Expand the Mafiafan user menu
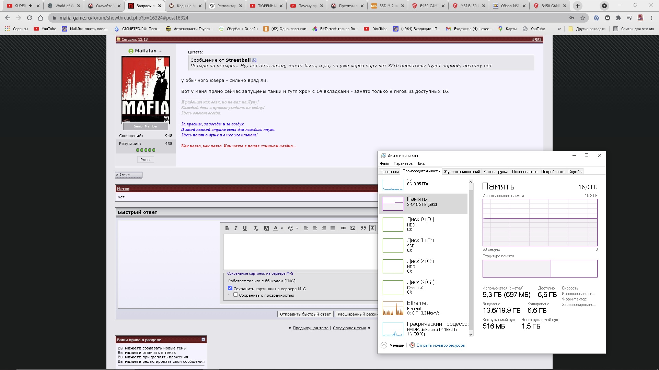This screenshot has height=370, width=659. click(160, 51)
